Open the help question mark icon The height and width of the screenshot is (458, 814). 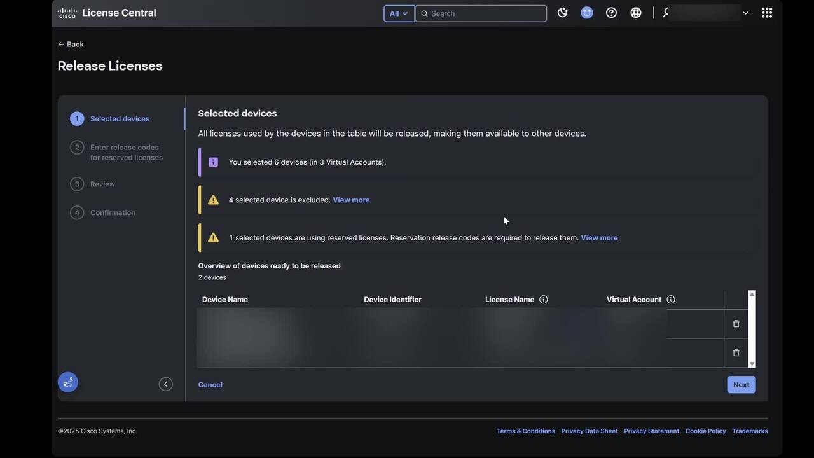(611, 13)
